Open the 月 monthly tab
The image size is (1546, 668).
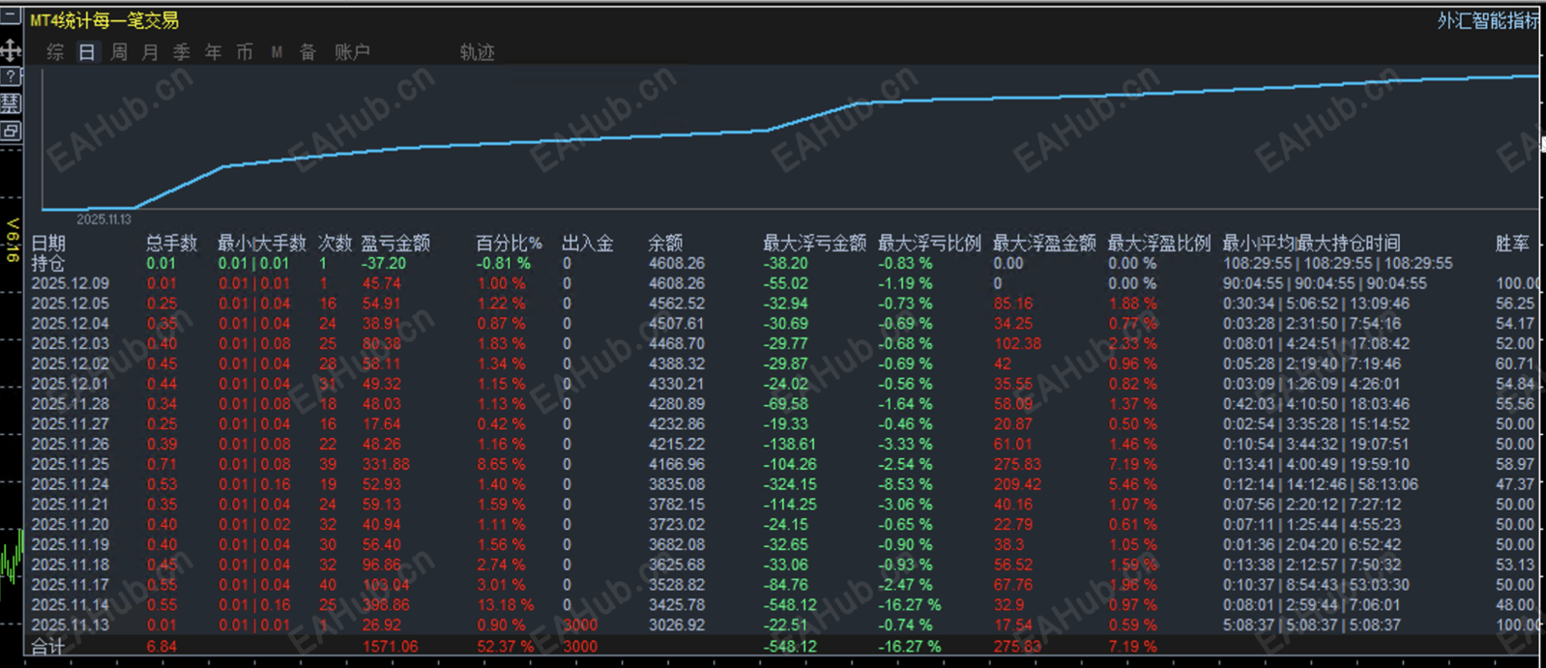[150, 52]
